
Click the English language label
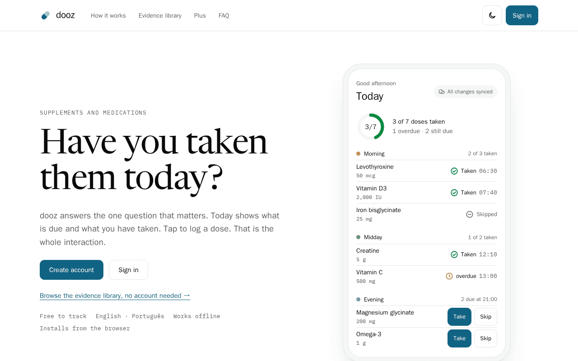108,316
